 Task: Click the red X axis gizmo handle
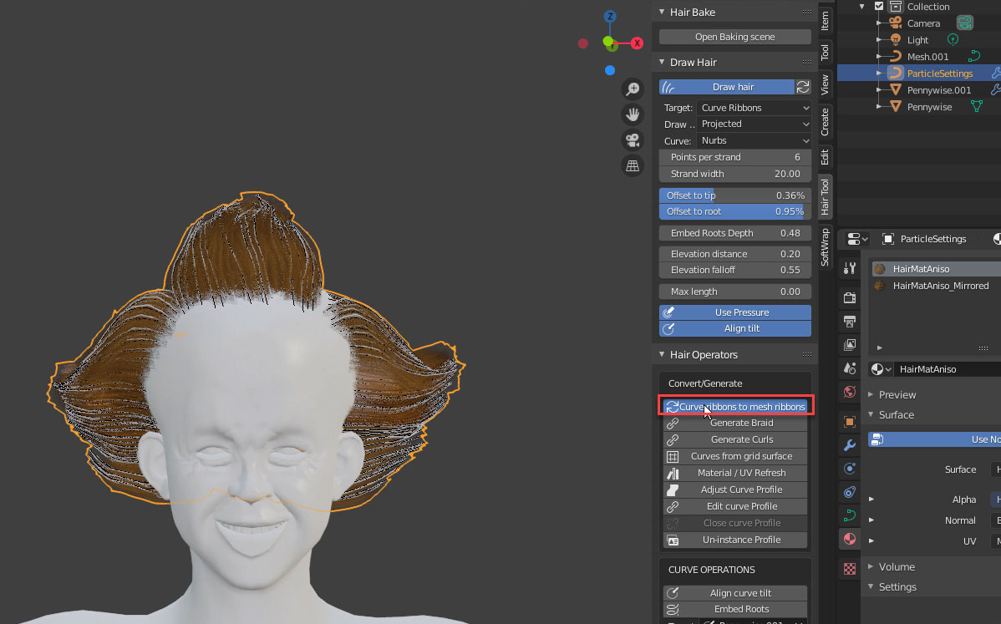tap(637, 43)
